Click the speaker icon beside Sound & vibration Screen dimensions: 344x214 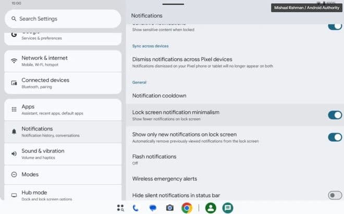pos(14,154)
